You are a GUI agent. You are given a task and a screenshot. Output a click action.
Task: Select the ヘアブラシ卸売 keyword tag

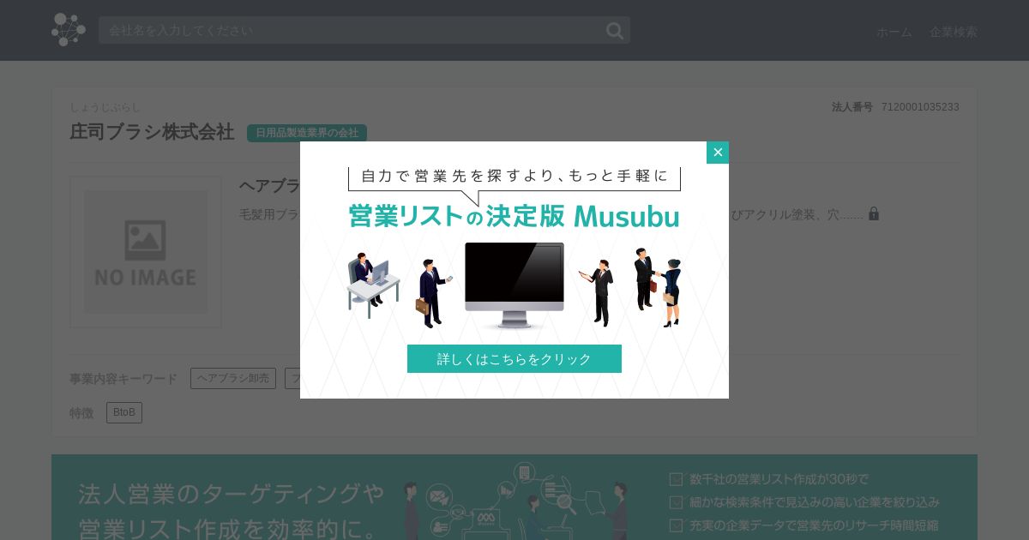point(233,378)
